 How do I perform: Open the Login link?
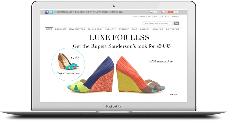[x=135, y=16]
